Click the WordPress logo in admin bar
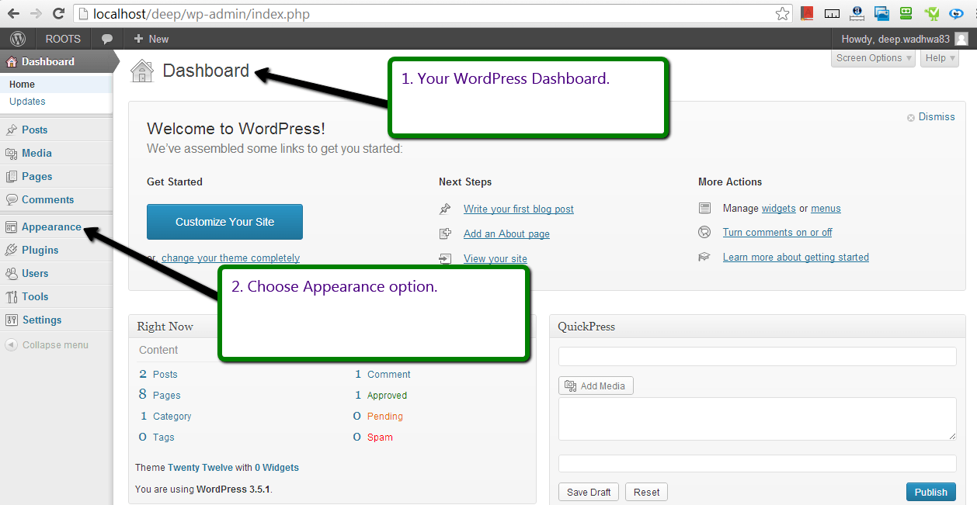Viewport: 977px width, 505px height. (18, 39)
